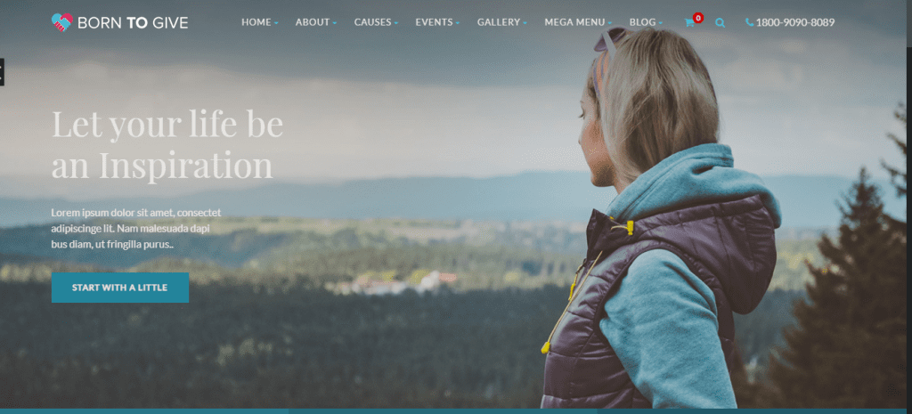Open the shopping cart icon

coord(689,23)
